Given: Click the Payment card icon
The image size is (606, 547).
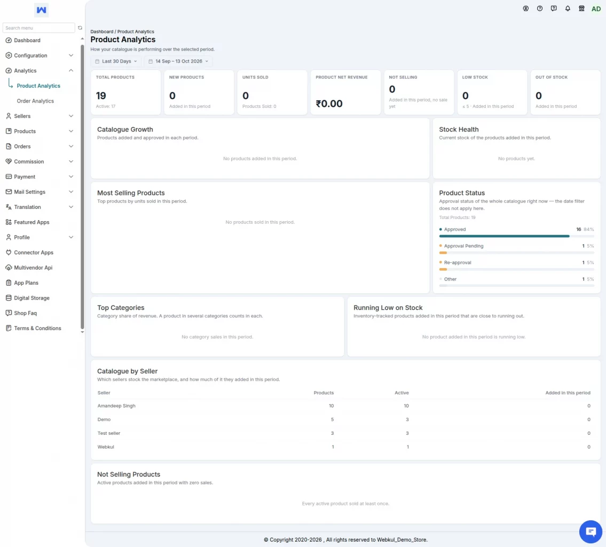Looking at the screenshot, I should (9, 177).
